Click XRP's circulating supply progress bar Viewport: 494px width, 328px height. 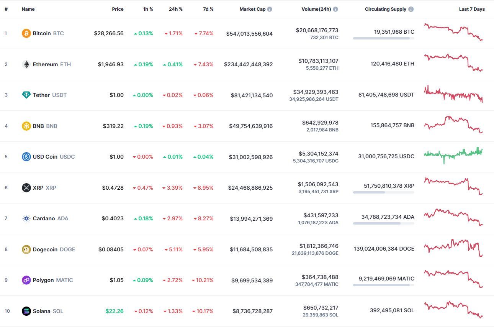coord(383,192)
